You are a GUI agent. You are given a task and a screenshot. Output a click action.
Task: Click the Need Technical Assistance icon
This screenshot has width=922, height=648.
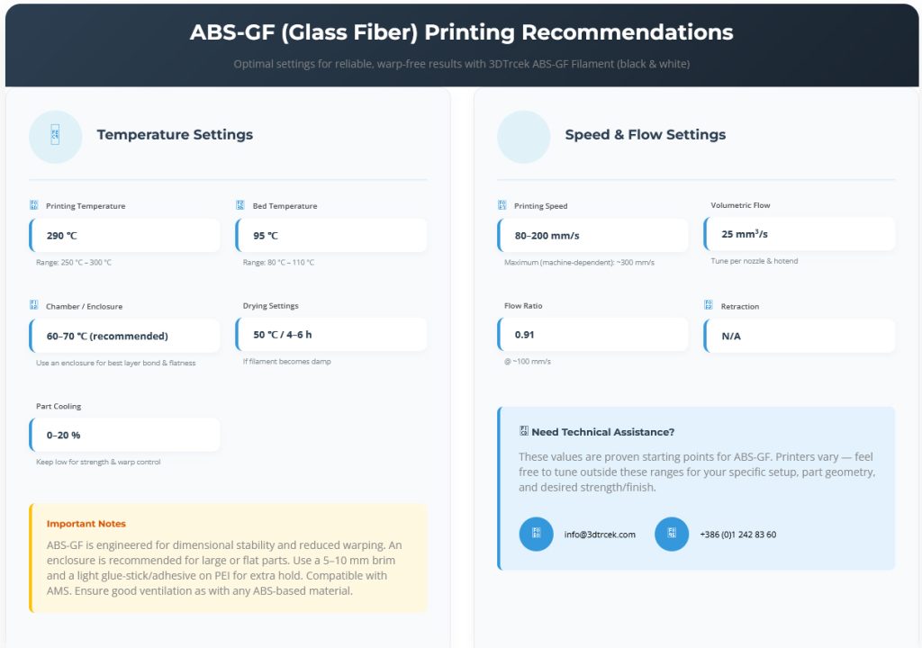(524, 432)
